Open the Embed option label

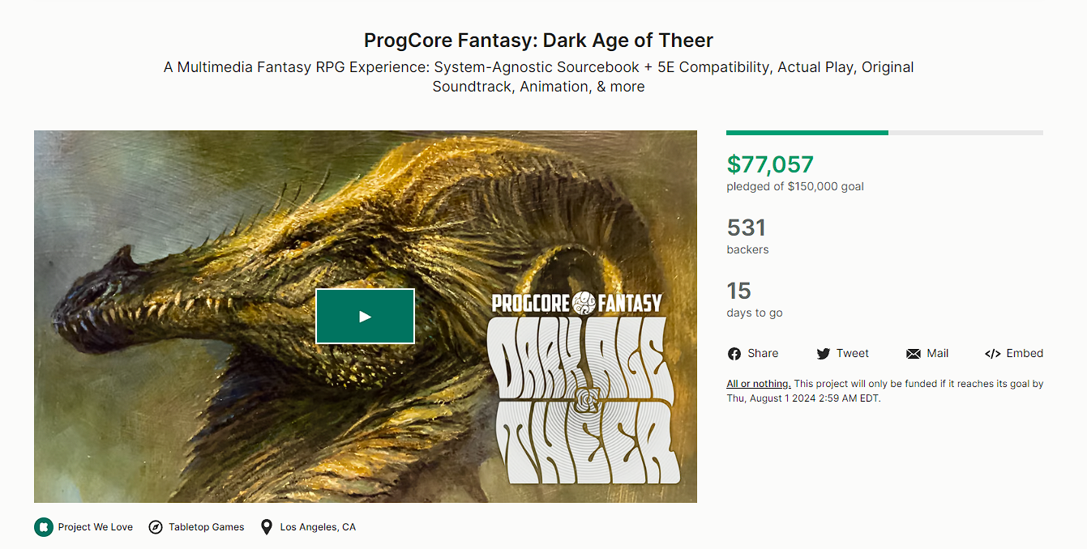[x=1025, y=353]
